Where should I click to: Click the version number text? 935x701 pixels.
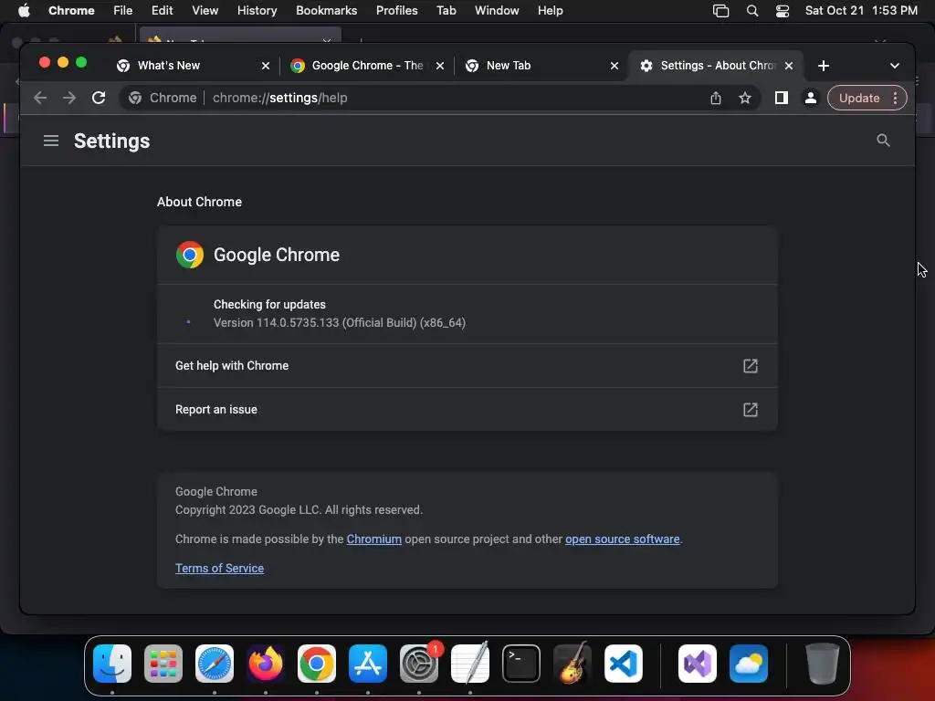[x=340, y=322]
